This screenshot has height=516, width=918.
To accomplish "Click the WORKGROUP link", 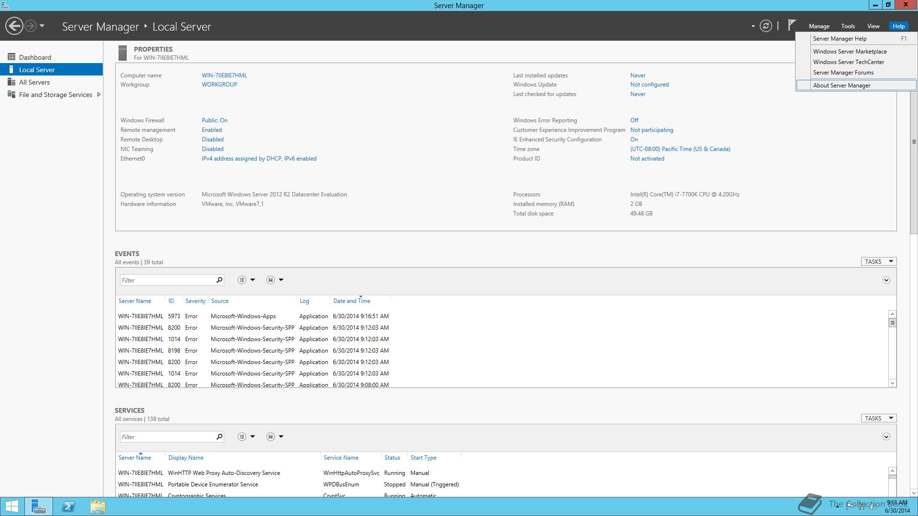I will (x=219, y=85).
